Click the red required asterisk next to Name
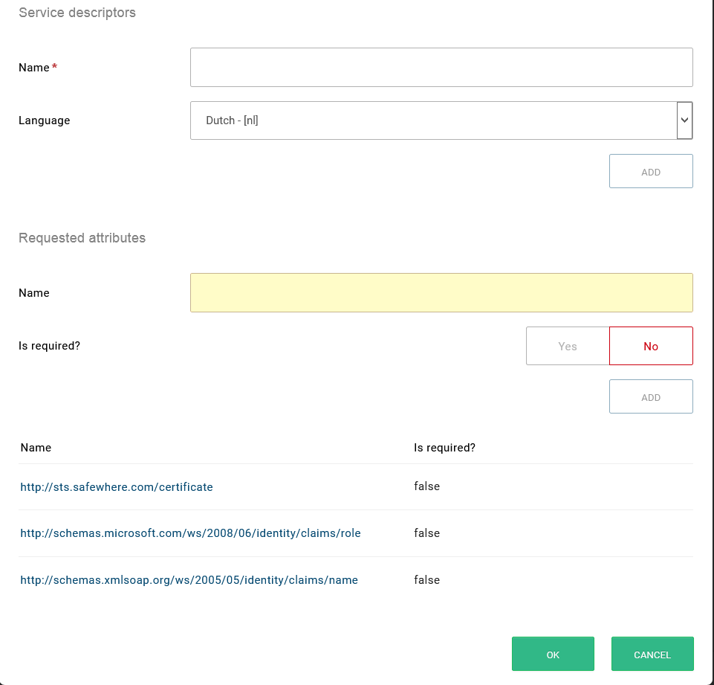The height and width of the screenshot is (685, 714). (55, 66)
